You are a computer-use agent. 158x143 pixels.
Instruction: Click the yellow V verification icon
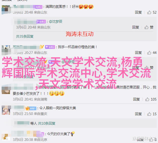point(42,47)
